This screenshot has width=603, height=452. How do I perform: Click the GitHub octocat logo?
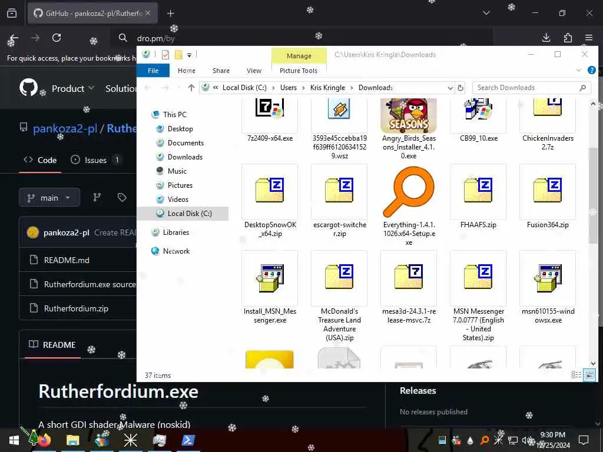[28, 87]
